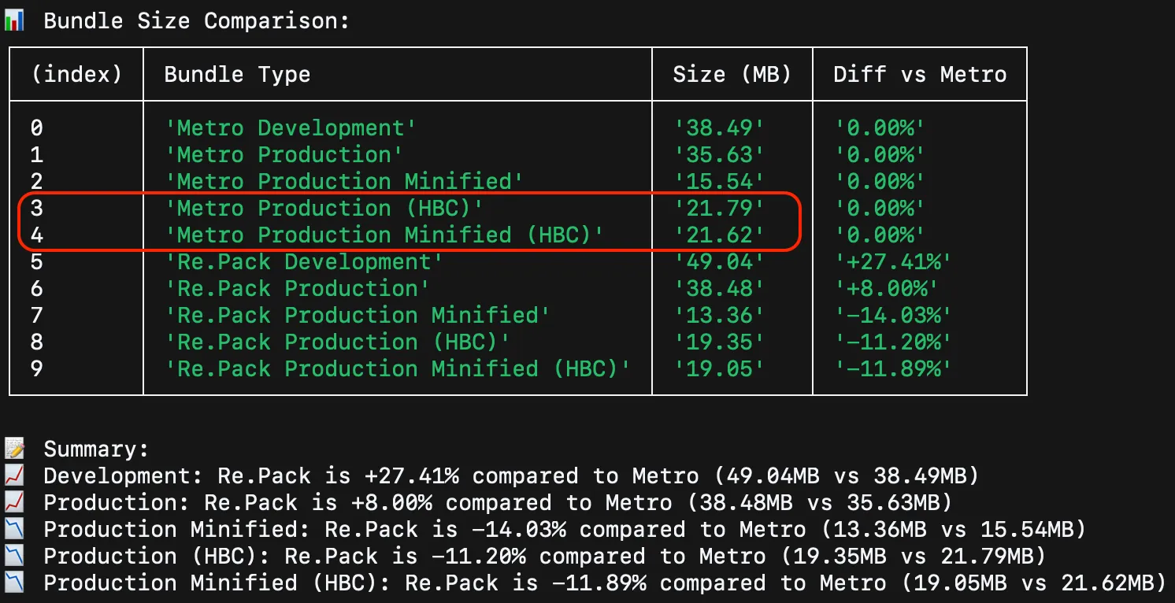Image resolution: width=1175 pixels, height=603 pixels.
Task: Select the 'Re.Pack Production (HBC)' cell
Action: 337,342
